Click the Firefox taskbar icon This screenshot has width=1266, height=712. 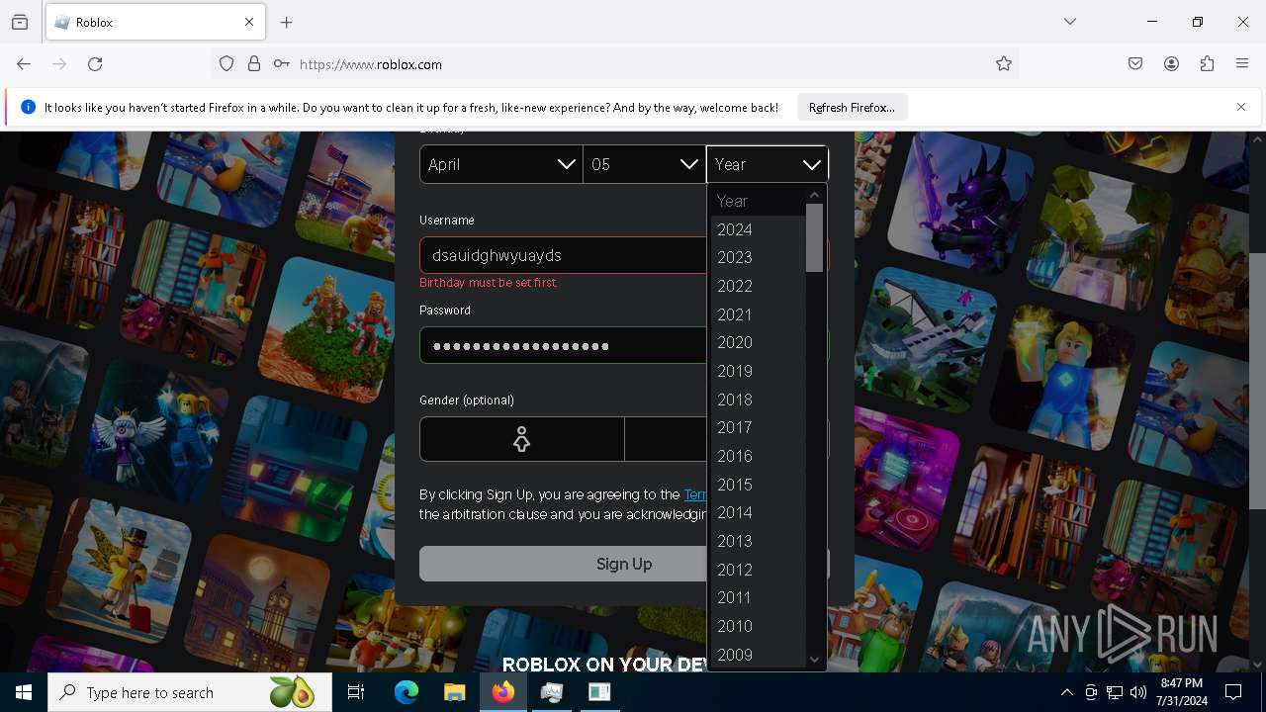pyautogui.click(x=503, y=692)
